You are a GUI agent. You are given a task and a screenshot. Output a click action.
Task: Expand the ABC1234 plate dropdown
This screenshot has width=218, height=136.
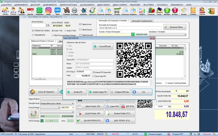[x=73, y=107]
